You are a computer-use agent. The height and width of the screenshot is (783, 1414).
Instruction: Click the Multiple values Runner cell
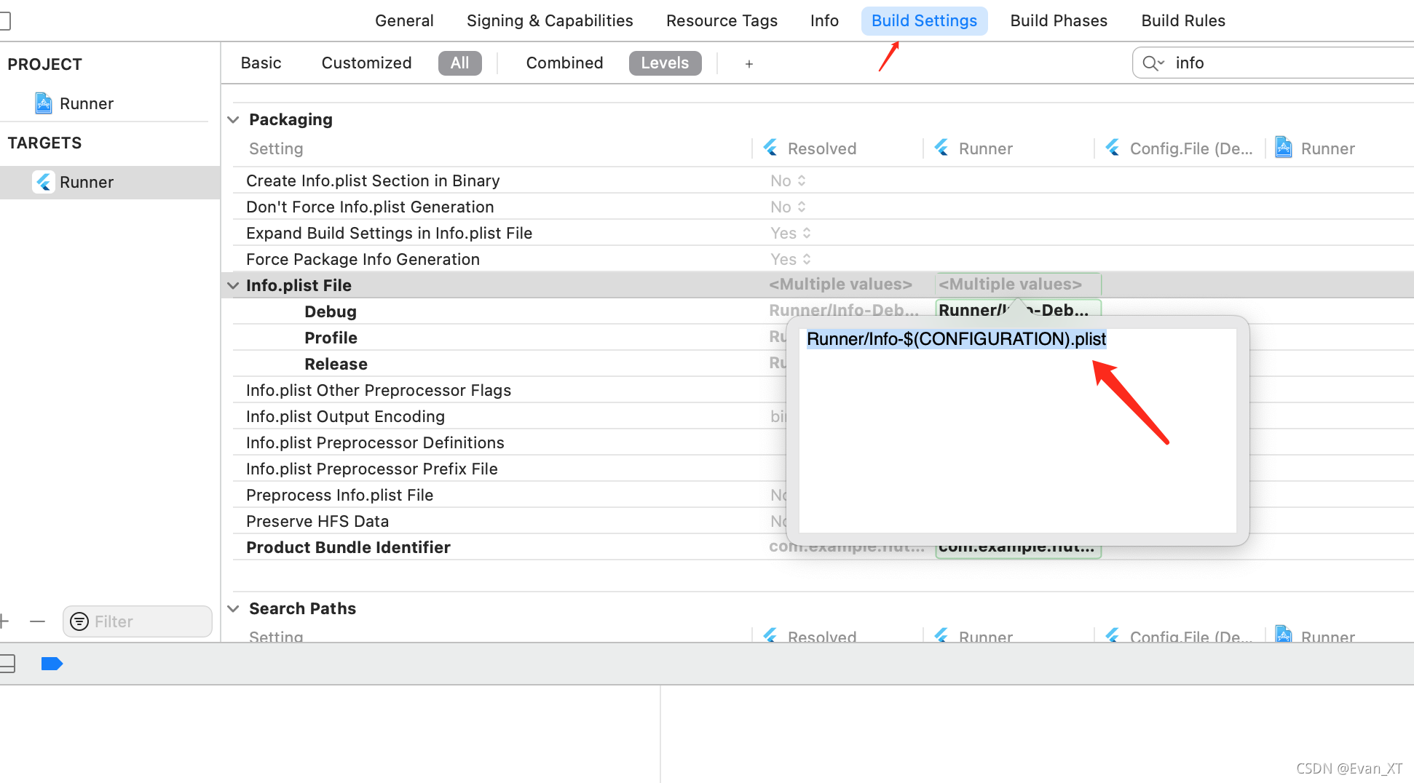coord(1018,284)
